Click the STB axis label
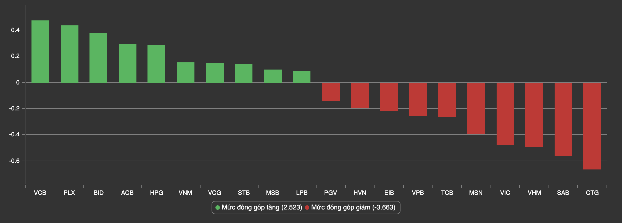 pyautogui.click(x=244, y=193)
